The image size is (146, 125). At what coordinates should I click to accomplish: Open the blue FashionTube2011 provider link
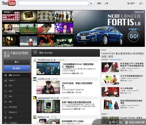[116, 59]
